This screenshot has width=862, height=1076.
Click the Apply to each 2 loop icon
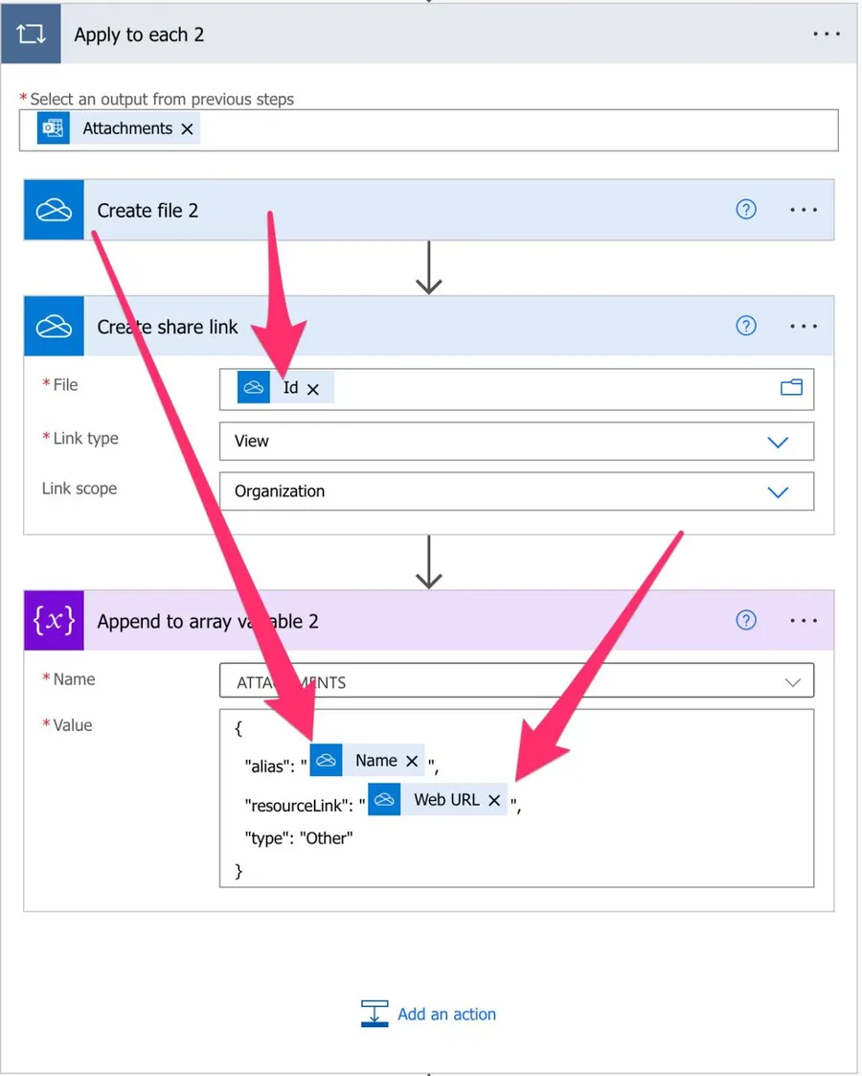point(31,34)
